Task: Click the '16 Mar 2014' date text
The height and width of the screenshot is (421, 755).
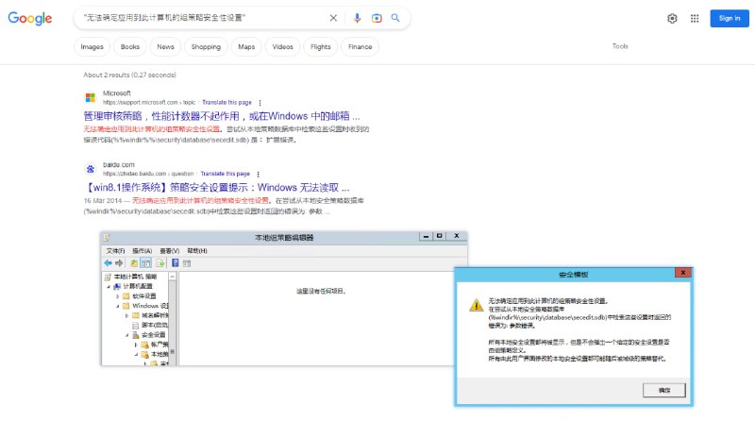Action: (x=103, y=200)
